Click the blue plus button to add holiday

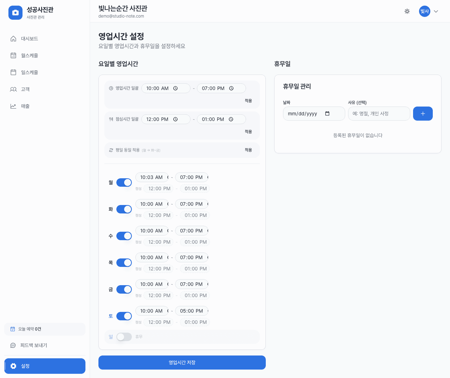tap(423, 114)
